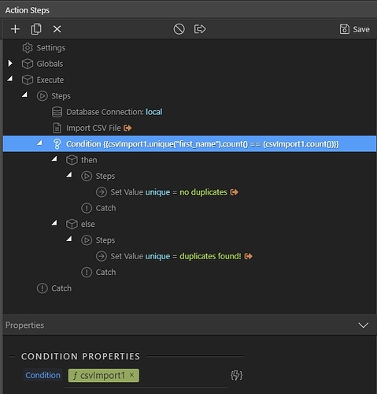The image size is (377, 394).
Task: Collapse the Execute tree node
Action: point(10,79)
